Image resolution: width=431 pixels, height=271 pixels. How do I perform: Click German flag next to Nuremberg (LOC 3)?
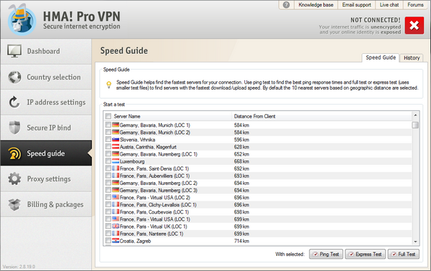coord(116,190)
